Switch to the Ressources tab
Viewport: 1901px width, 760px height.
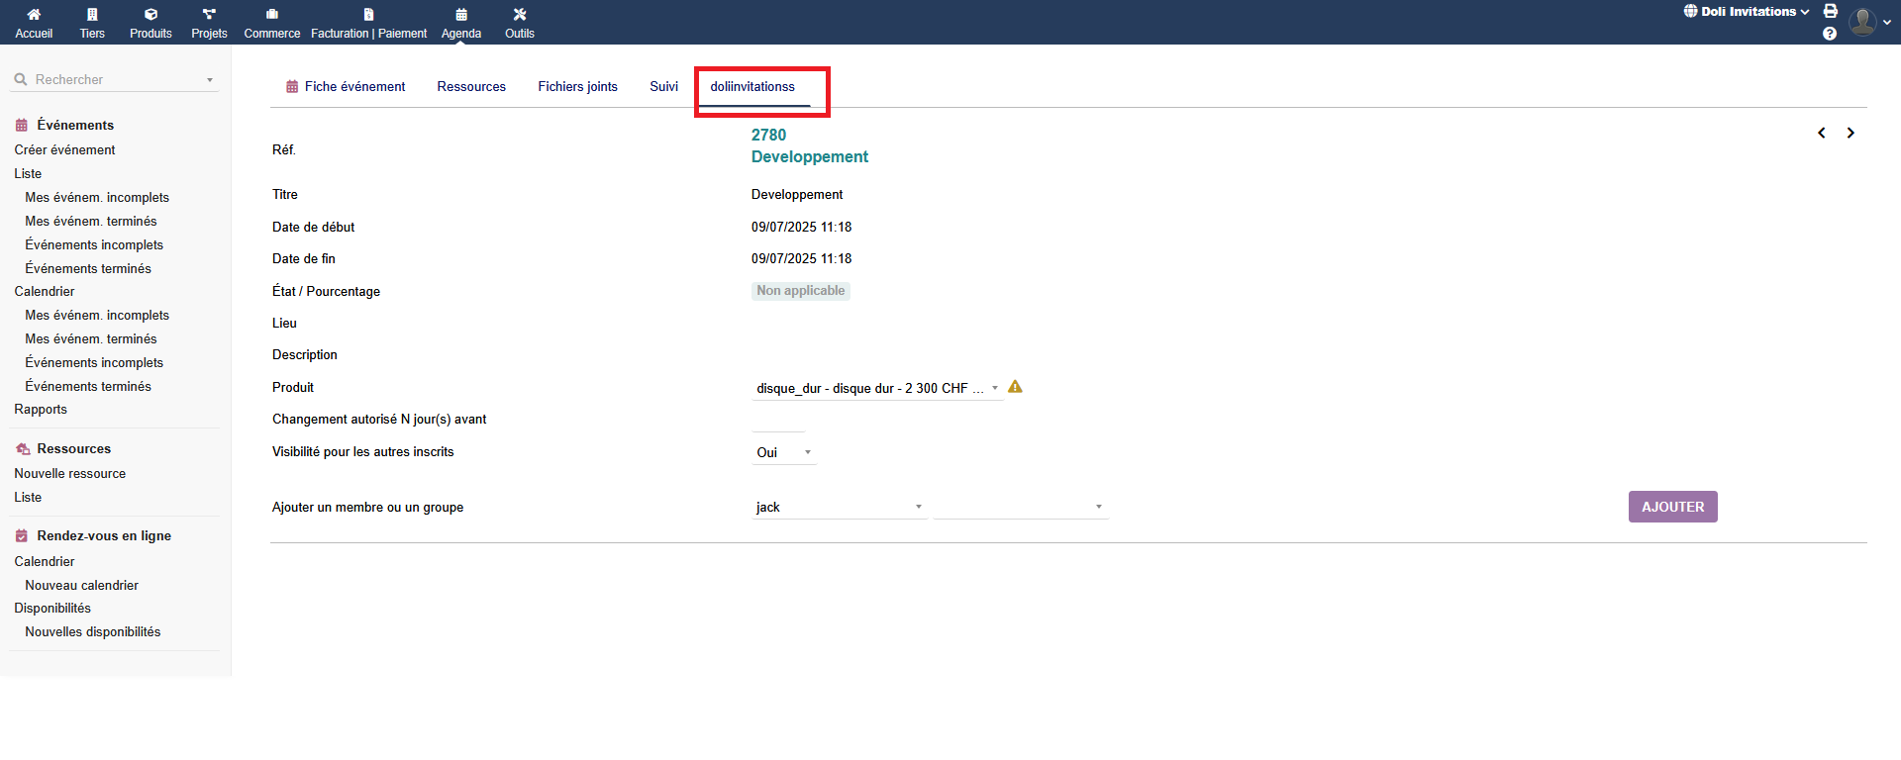click(x=471, y=87)
